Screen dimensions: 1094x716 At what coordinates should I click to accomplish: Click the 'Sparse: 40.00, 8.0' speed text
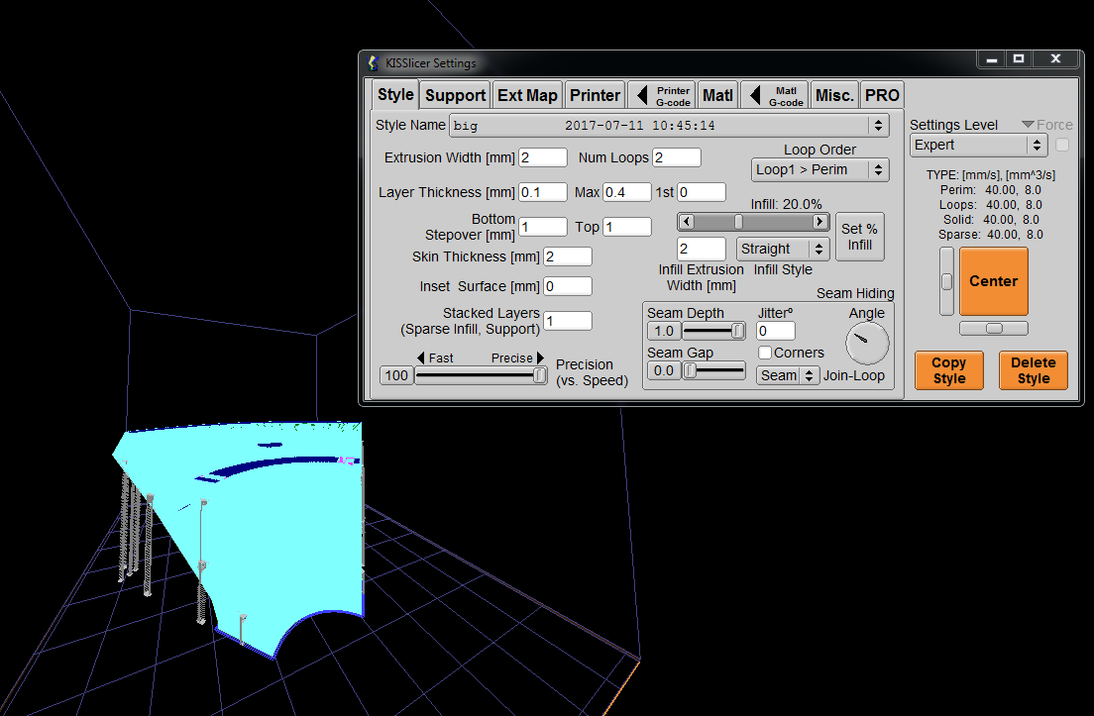coord(991,235)
